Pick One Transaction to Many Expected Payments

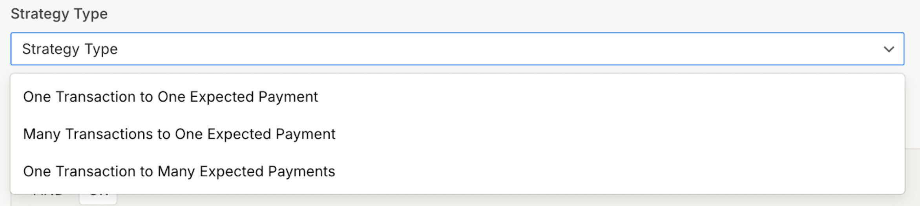pos(179,171)
